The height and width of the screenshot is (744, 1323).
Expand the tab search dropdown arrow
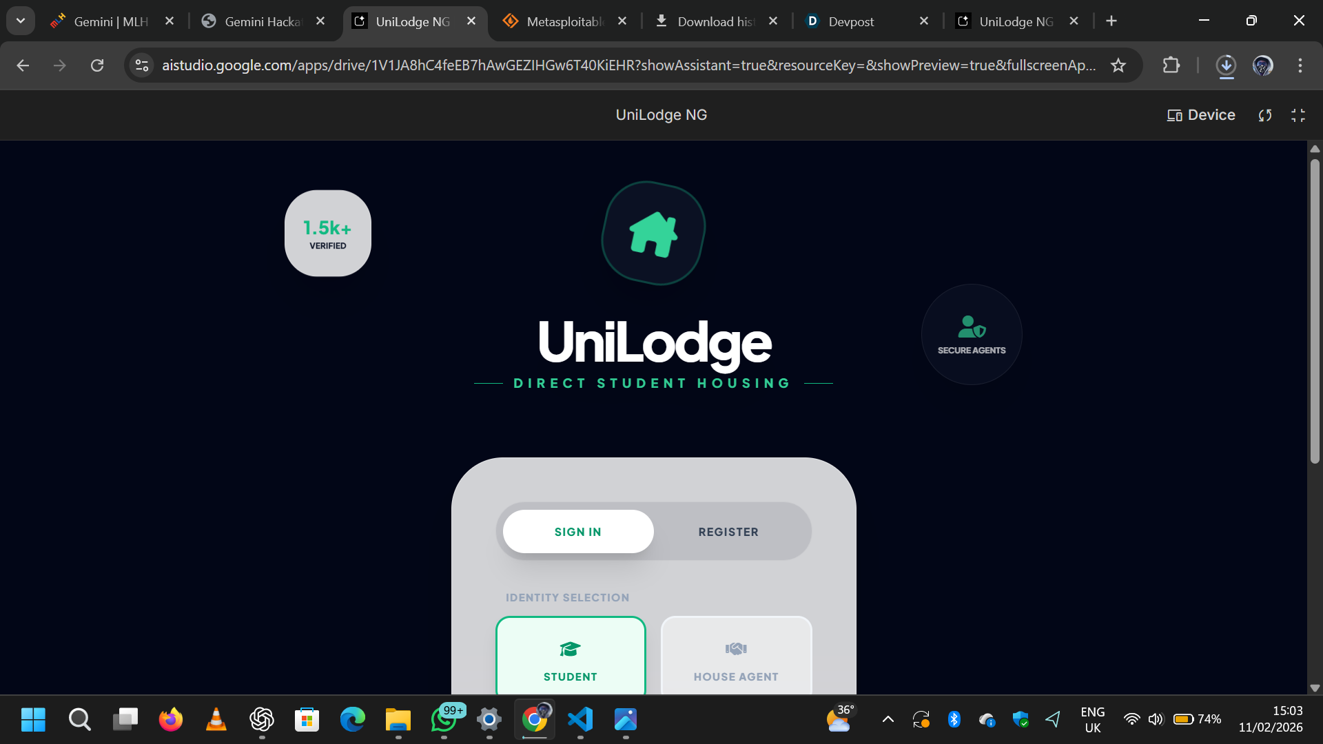pyautogui.click(x=21, y=21)
